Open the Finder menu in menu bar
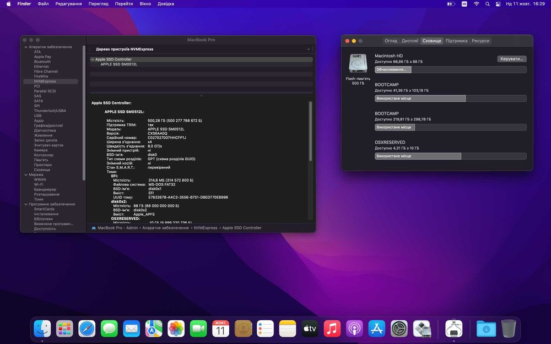This screenshot has height=344, width=551. point(24,4)
